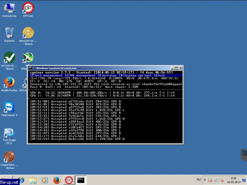Click the Accepted 3fe27c90 log line
247x185 pixels.
click(x=77, y=110)
